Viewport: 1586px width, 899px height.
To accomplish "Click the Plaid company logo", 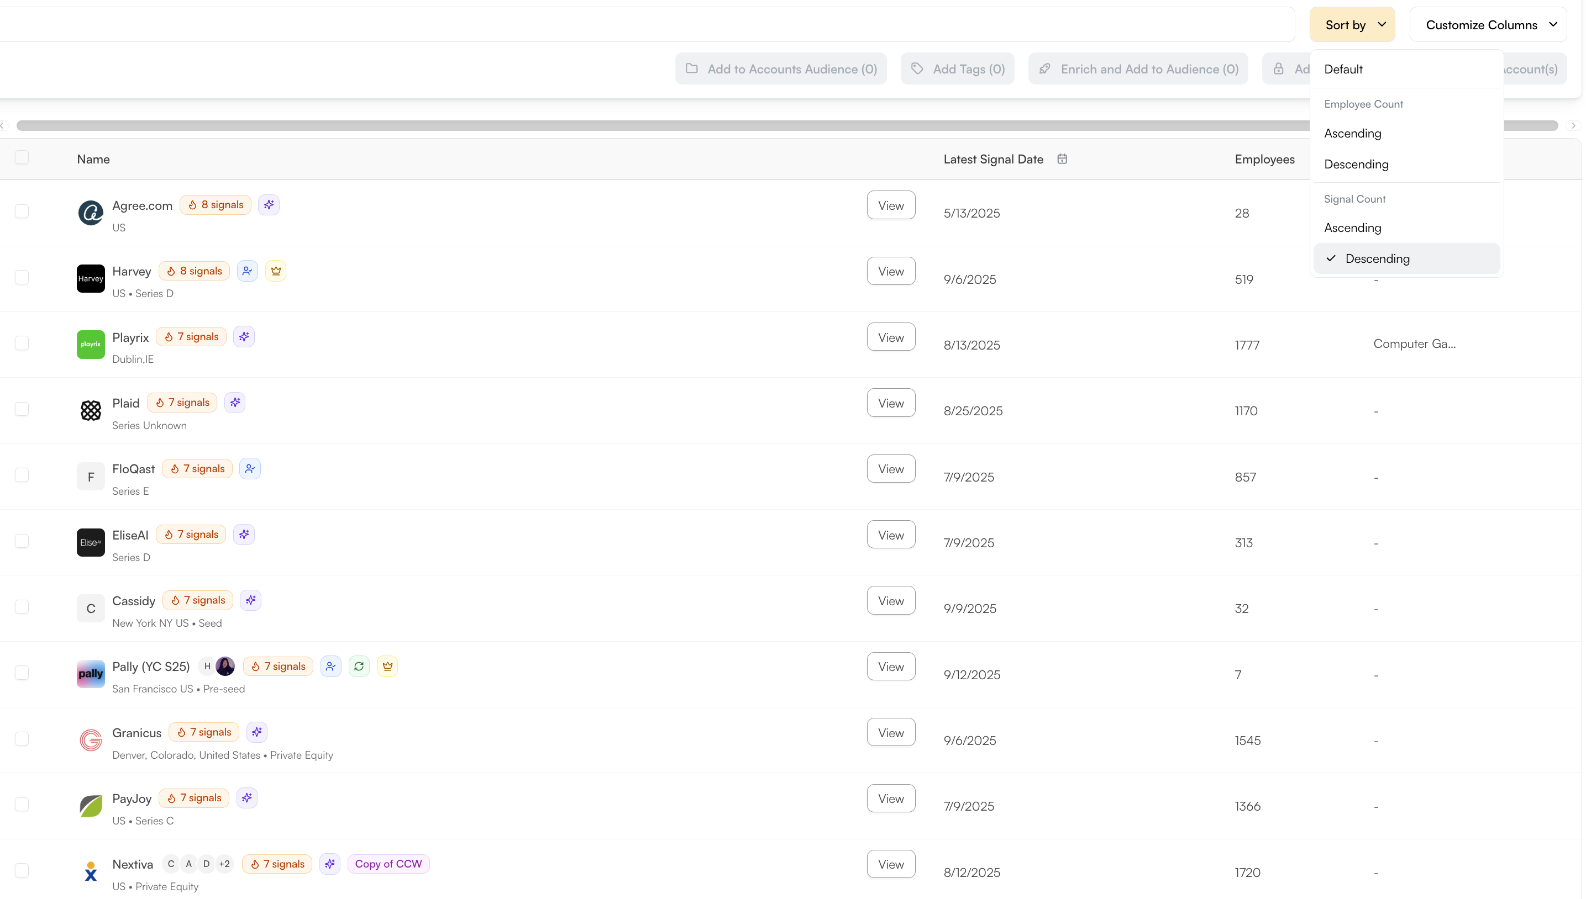I will [x=91, y=411].
